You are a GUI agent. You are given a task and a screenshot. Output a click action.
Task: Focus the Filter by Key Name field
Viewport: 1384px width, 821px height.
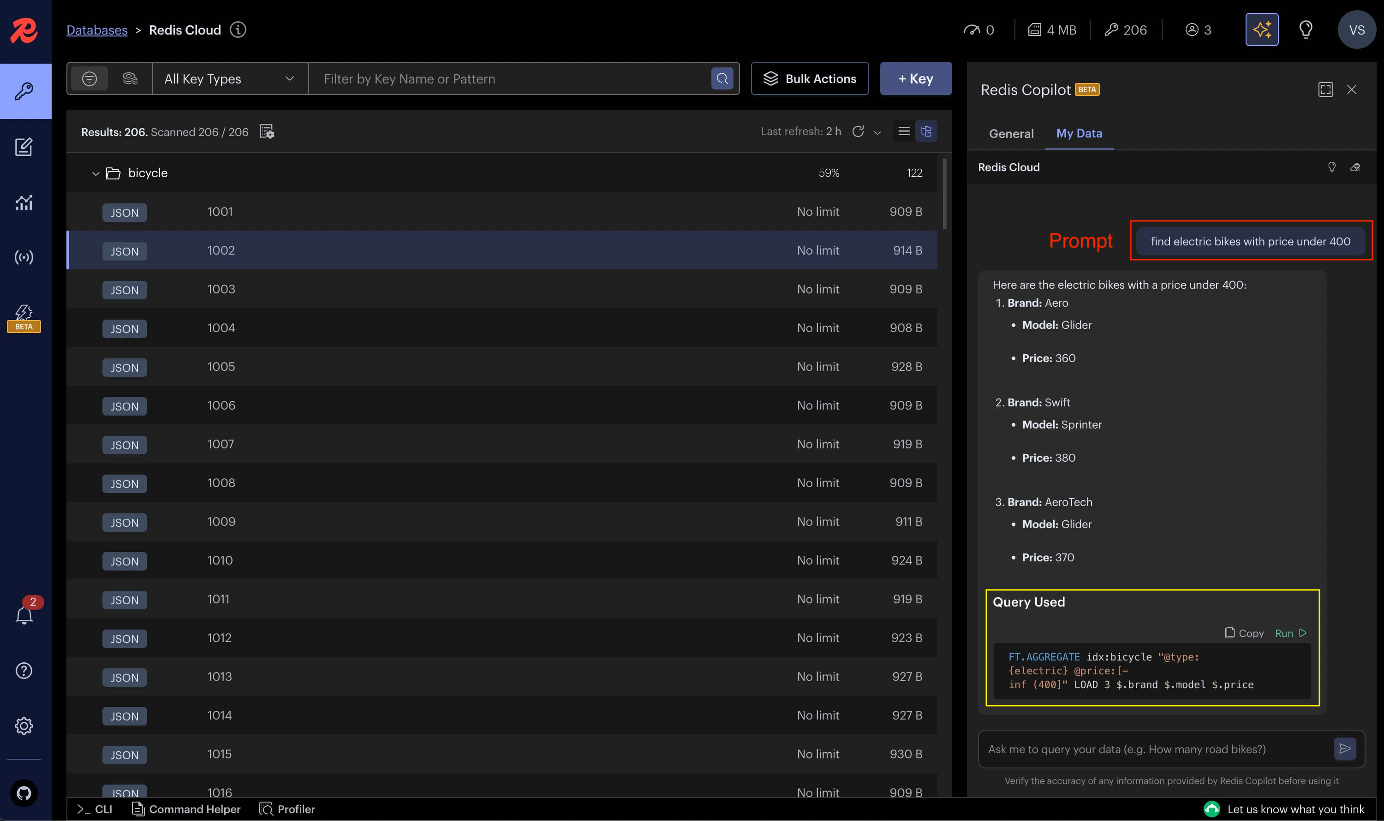tap(509, 78)
